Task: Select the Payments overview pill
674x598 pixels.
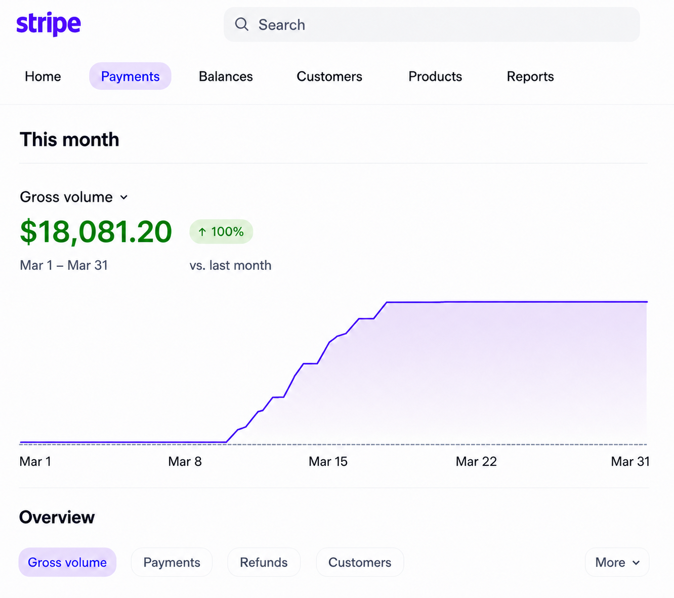Action: click(x=172, y=562)
